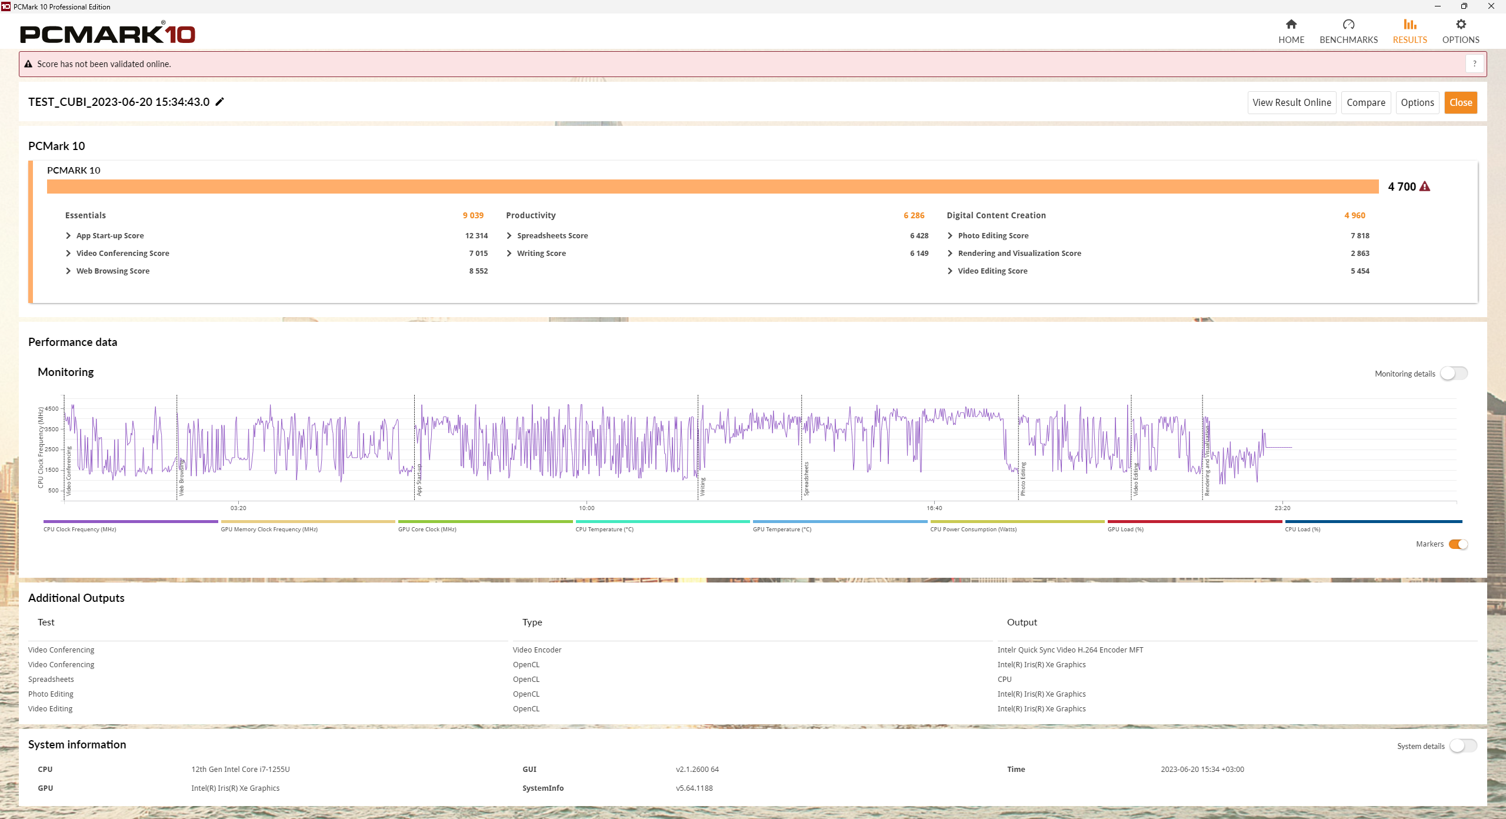The image size is (1506, 819).
Task: Click the PCMark 10 logo
Action: pyautogui.click(x=108, y=33)
